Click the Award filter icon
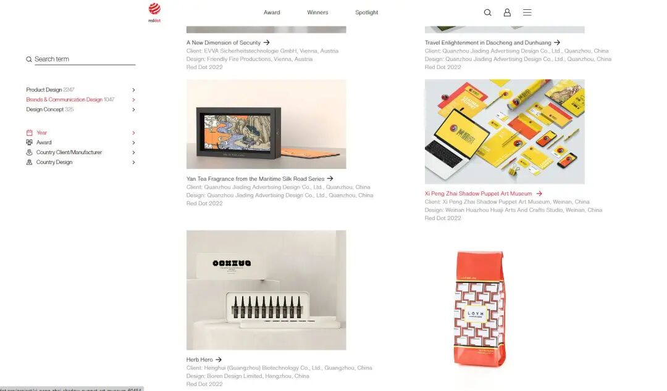Image resolution: width=667 pixels, height=391 pixels. coord(30,142)
